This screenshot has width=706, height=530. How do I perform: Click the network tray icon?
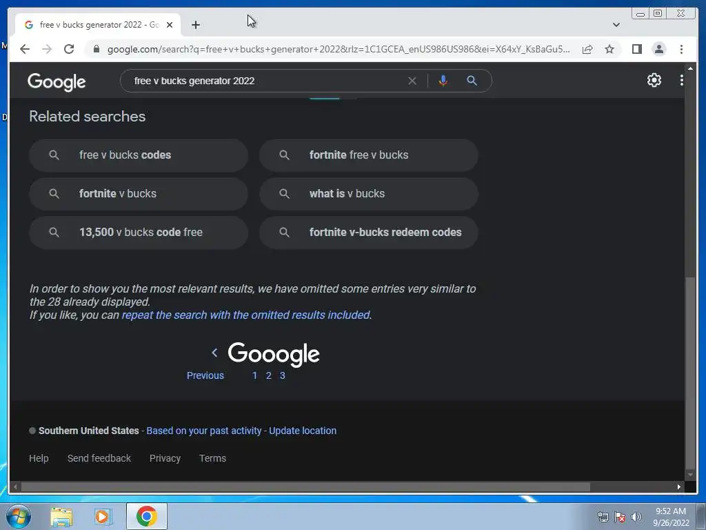point(603,517)
